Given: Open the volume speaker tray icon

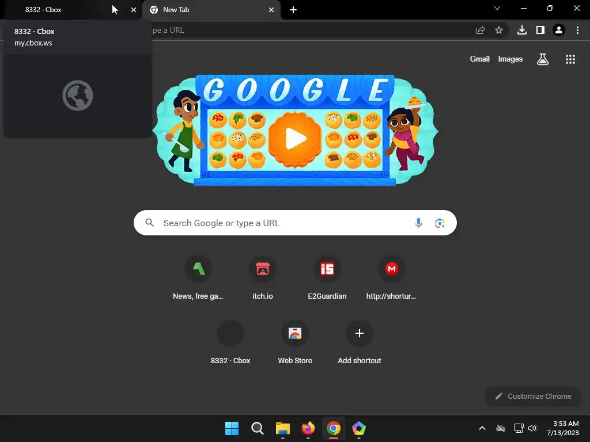Looking at the screenshot, I should point(532,428).
